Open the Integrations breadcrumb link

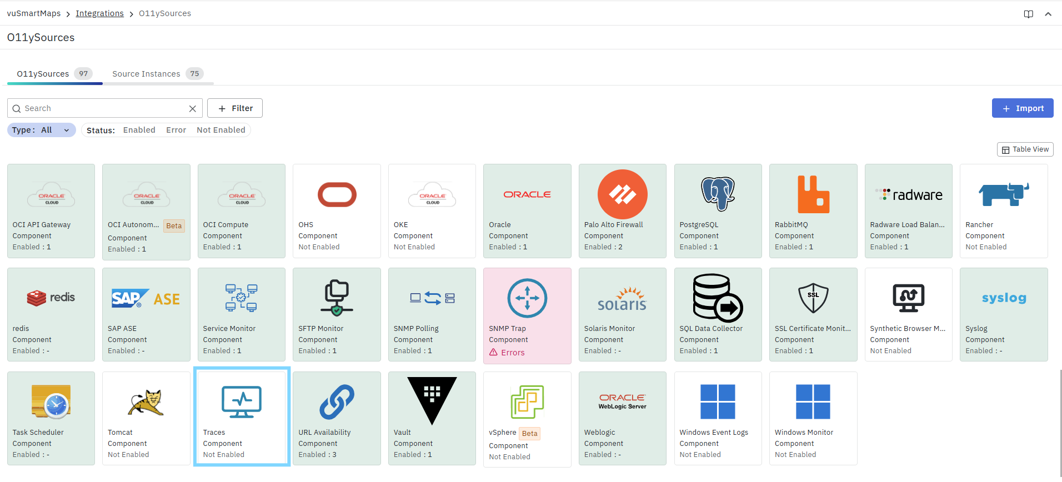click(99, 13)
